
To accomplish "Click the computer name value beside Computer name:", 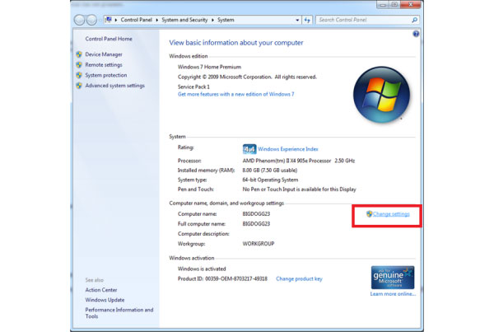I will [256, 213].
